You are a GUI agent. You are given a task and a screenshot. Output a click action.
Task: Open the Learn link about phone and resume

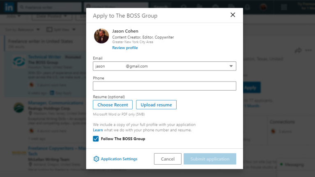coord(98,130)
